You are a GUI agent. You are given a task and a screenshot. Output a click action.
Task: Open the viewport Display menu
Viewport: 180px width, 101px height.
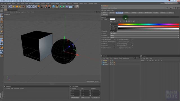pos(18,12)
